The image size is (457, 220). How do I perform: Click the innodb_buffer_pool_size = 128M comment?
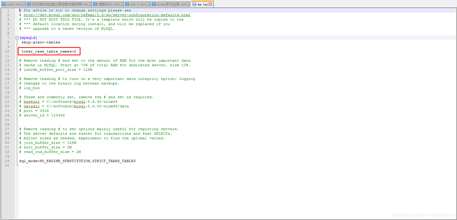(56, 70)
